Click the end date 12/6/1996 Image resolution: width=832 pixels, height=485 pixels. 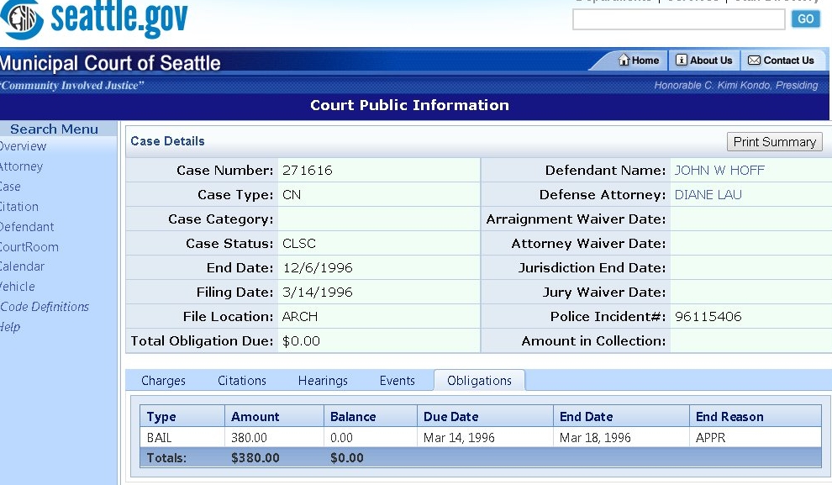point(318,268)
